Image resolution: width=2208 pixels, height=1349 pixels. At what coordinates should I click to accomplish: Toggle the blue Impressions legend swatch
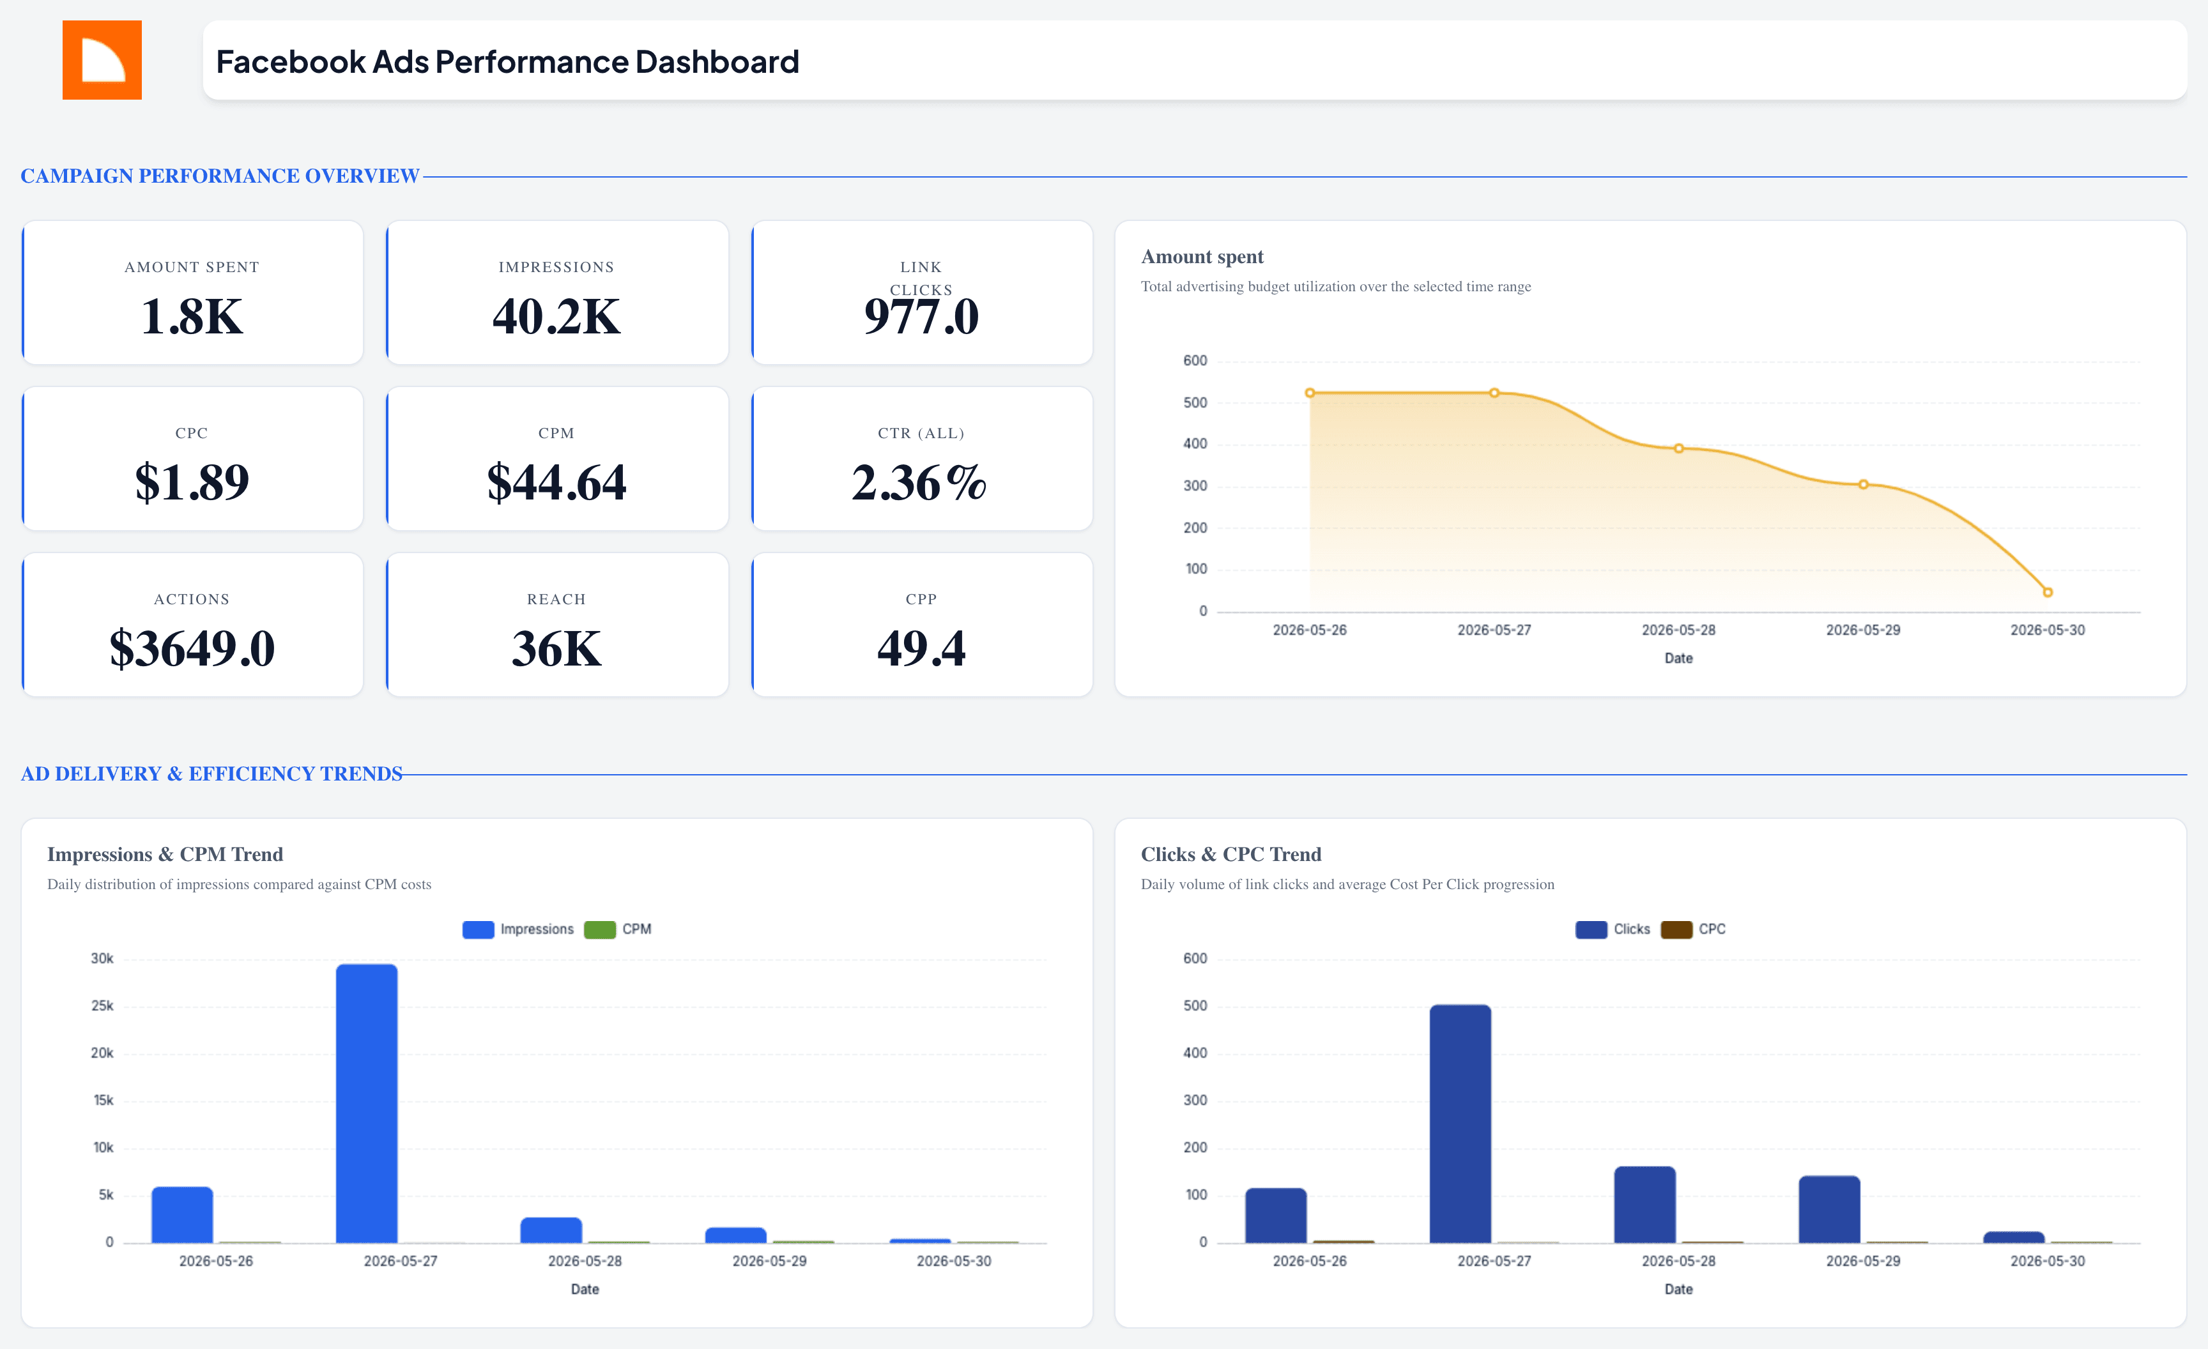click(x=479, y=930)
